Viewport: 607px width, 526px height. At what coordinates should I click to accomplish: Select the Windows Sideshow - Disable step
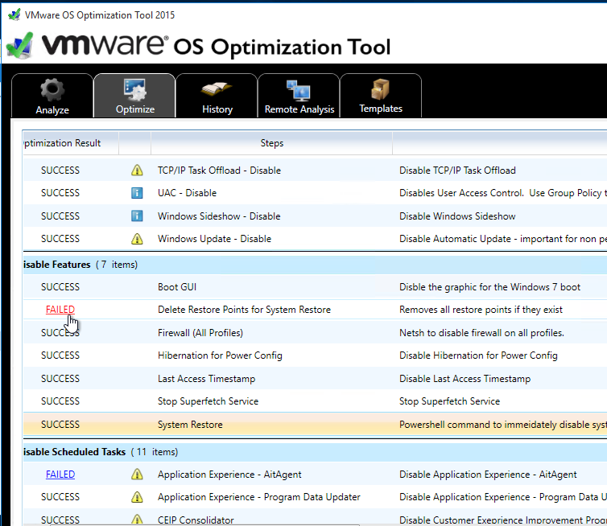tap(219, 216)
